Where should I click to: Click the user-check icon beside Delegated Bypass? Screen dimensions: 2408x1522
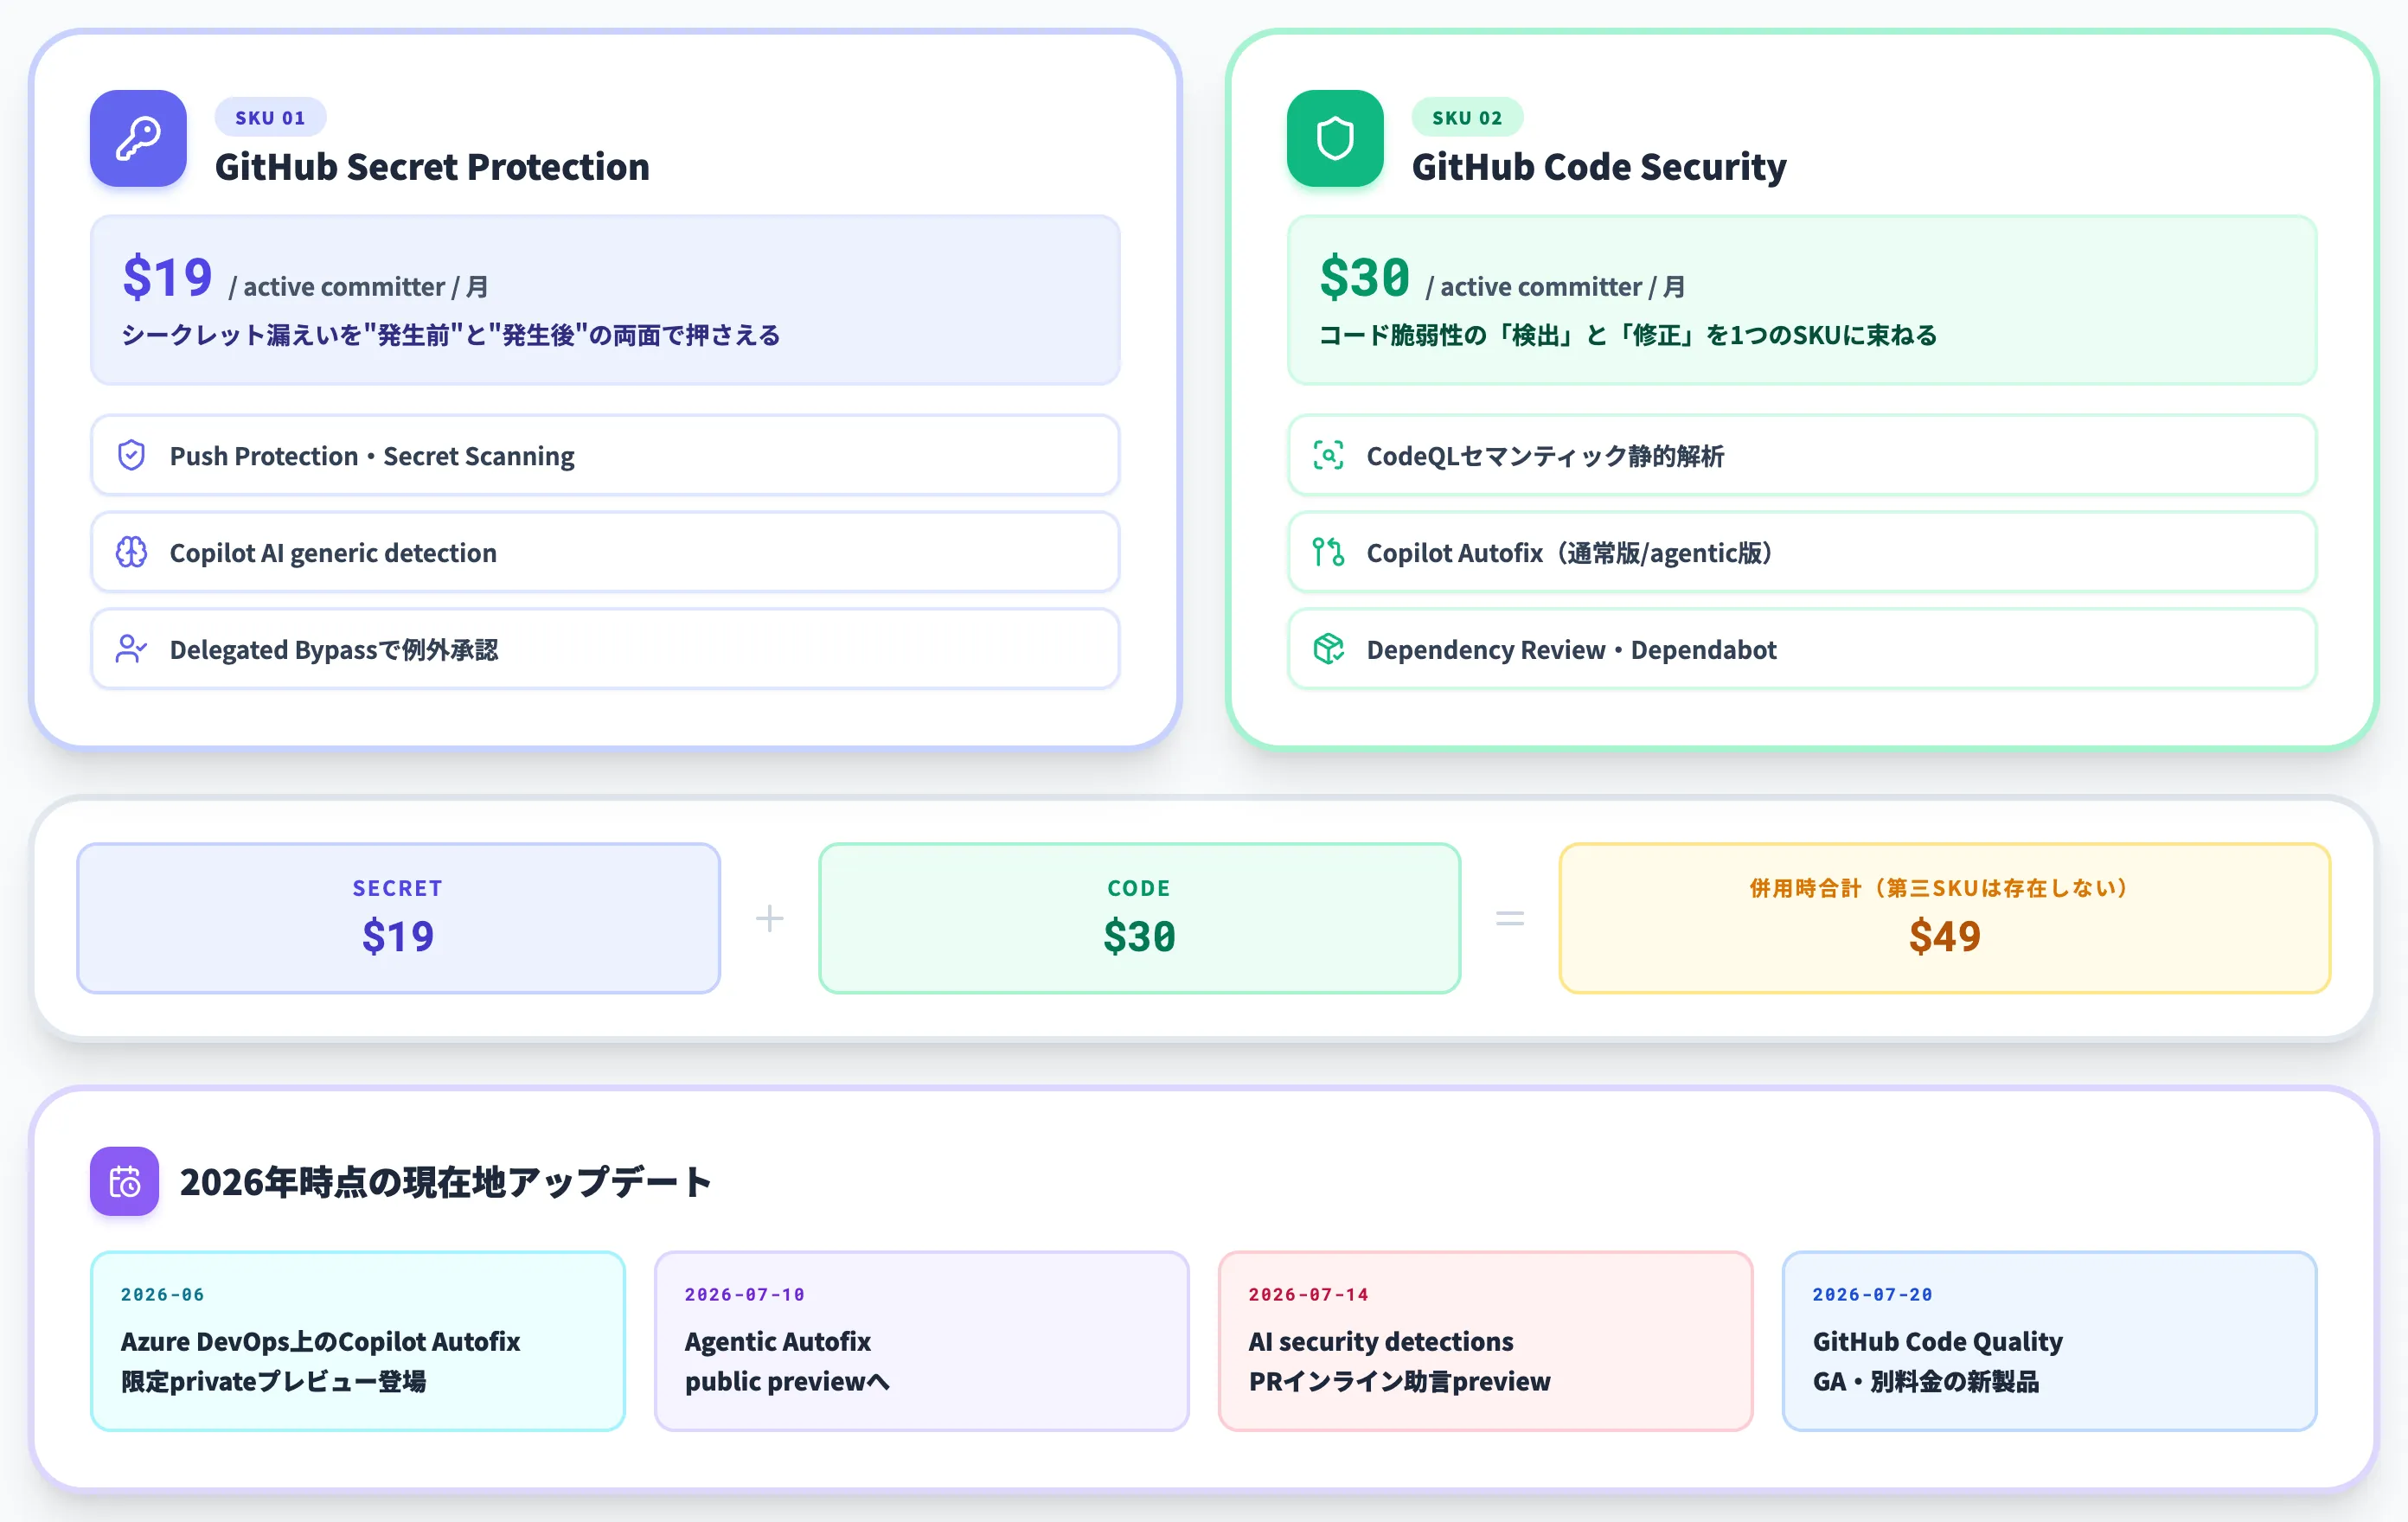(x=131, y=649)
